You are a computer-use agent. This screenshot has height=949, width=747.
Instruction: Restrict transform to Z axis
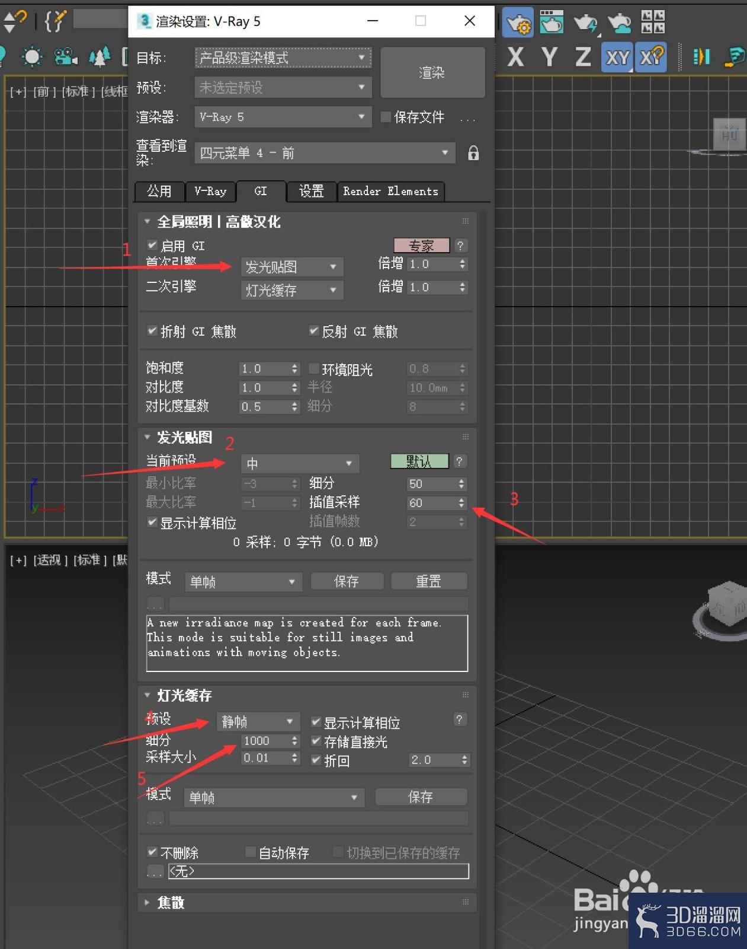click(x=583, y=57)
